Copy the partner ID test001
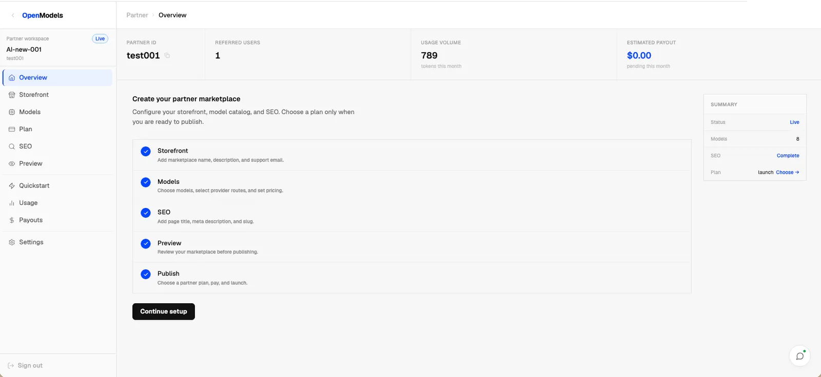This screenshot has width=821, height=377. pos(167,55)
